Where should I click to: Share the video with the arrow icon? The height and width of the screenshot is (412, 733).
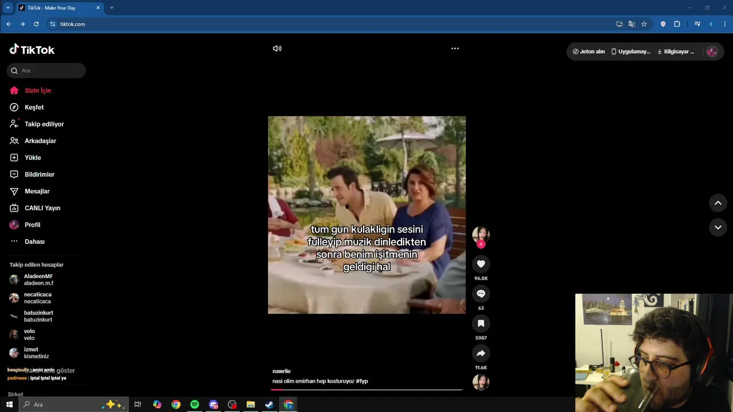(481, 353)
